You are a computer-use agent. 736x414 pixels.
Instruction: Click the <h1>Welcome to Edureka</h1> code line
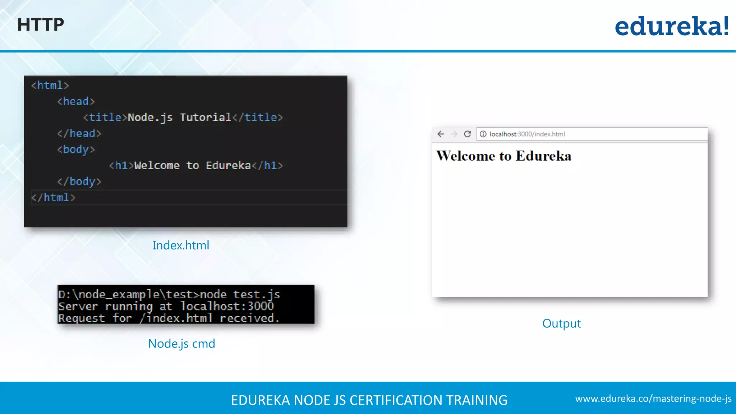[x=196, y=165]
